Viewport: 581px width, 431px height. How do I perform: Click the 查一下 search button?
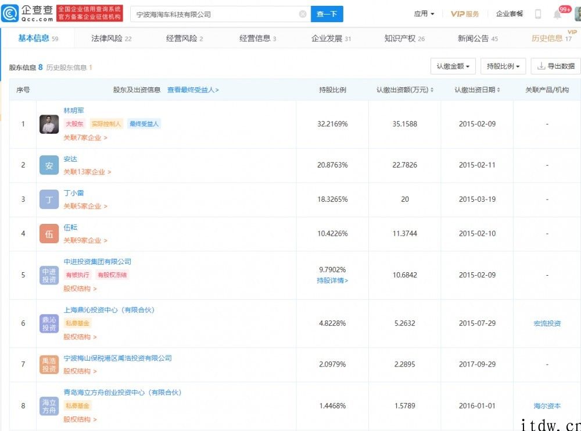327,14
